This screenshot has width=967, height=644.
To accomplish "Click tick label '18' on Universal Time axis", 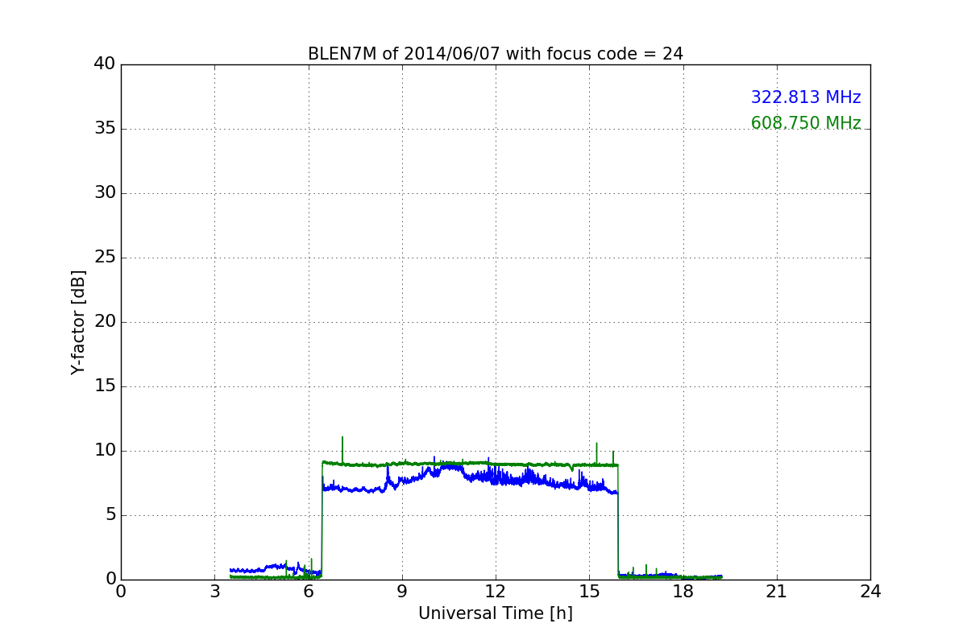I will (683, 592).
